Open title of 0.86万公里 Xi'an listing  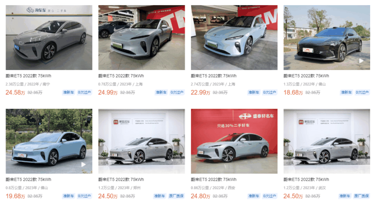pyautogui.click(x=214, y=180)
